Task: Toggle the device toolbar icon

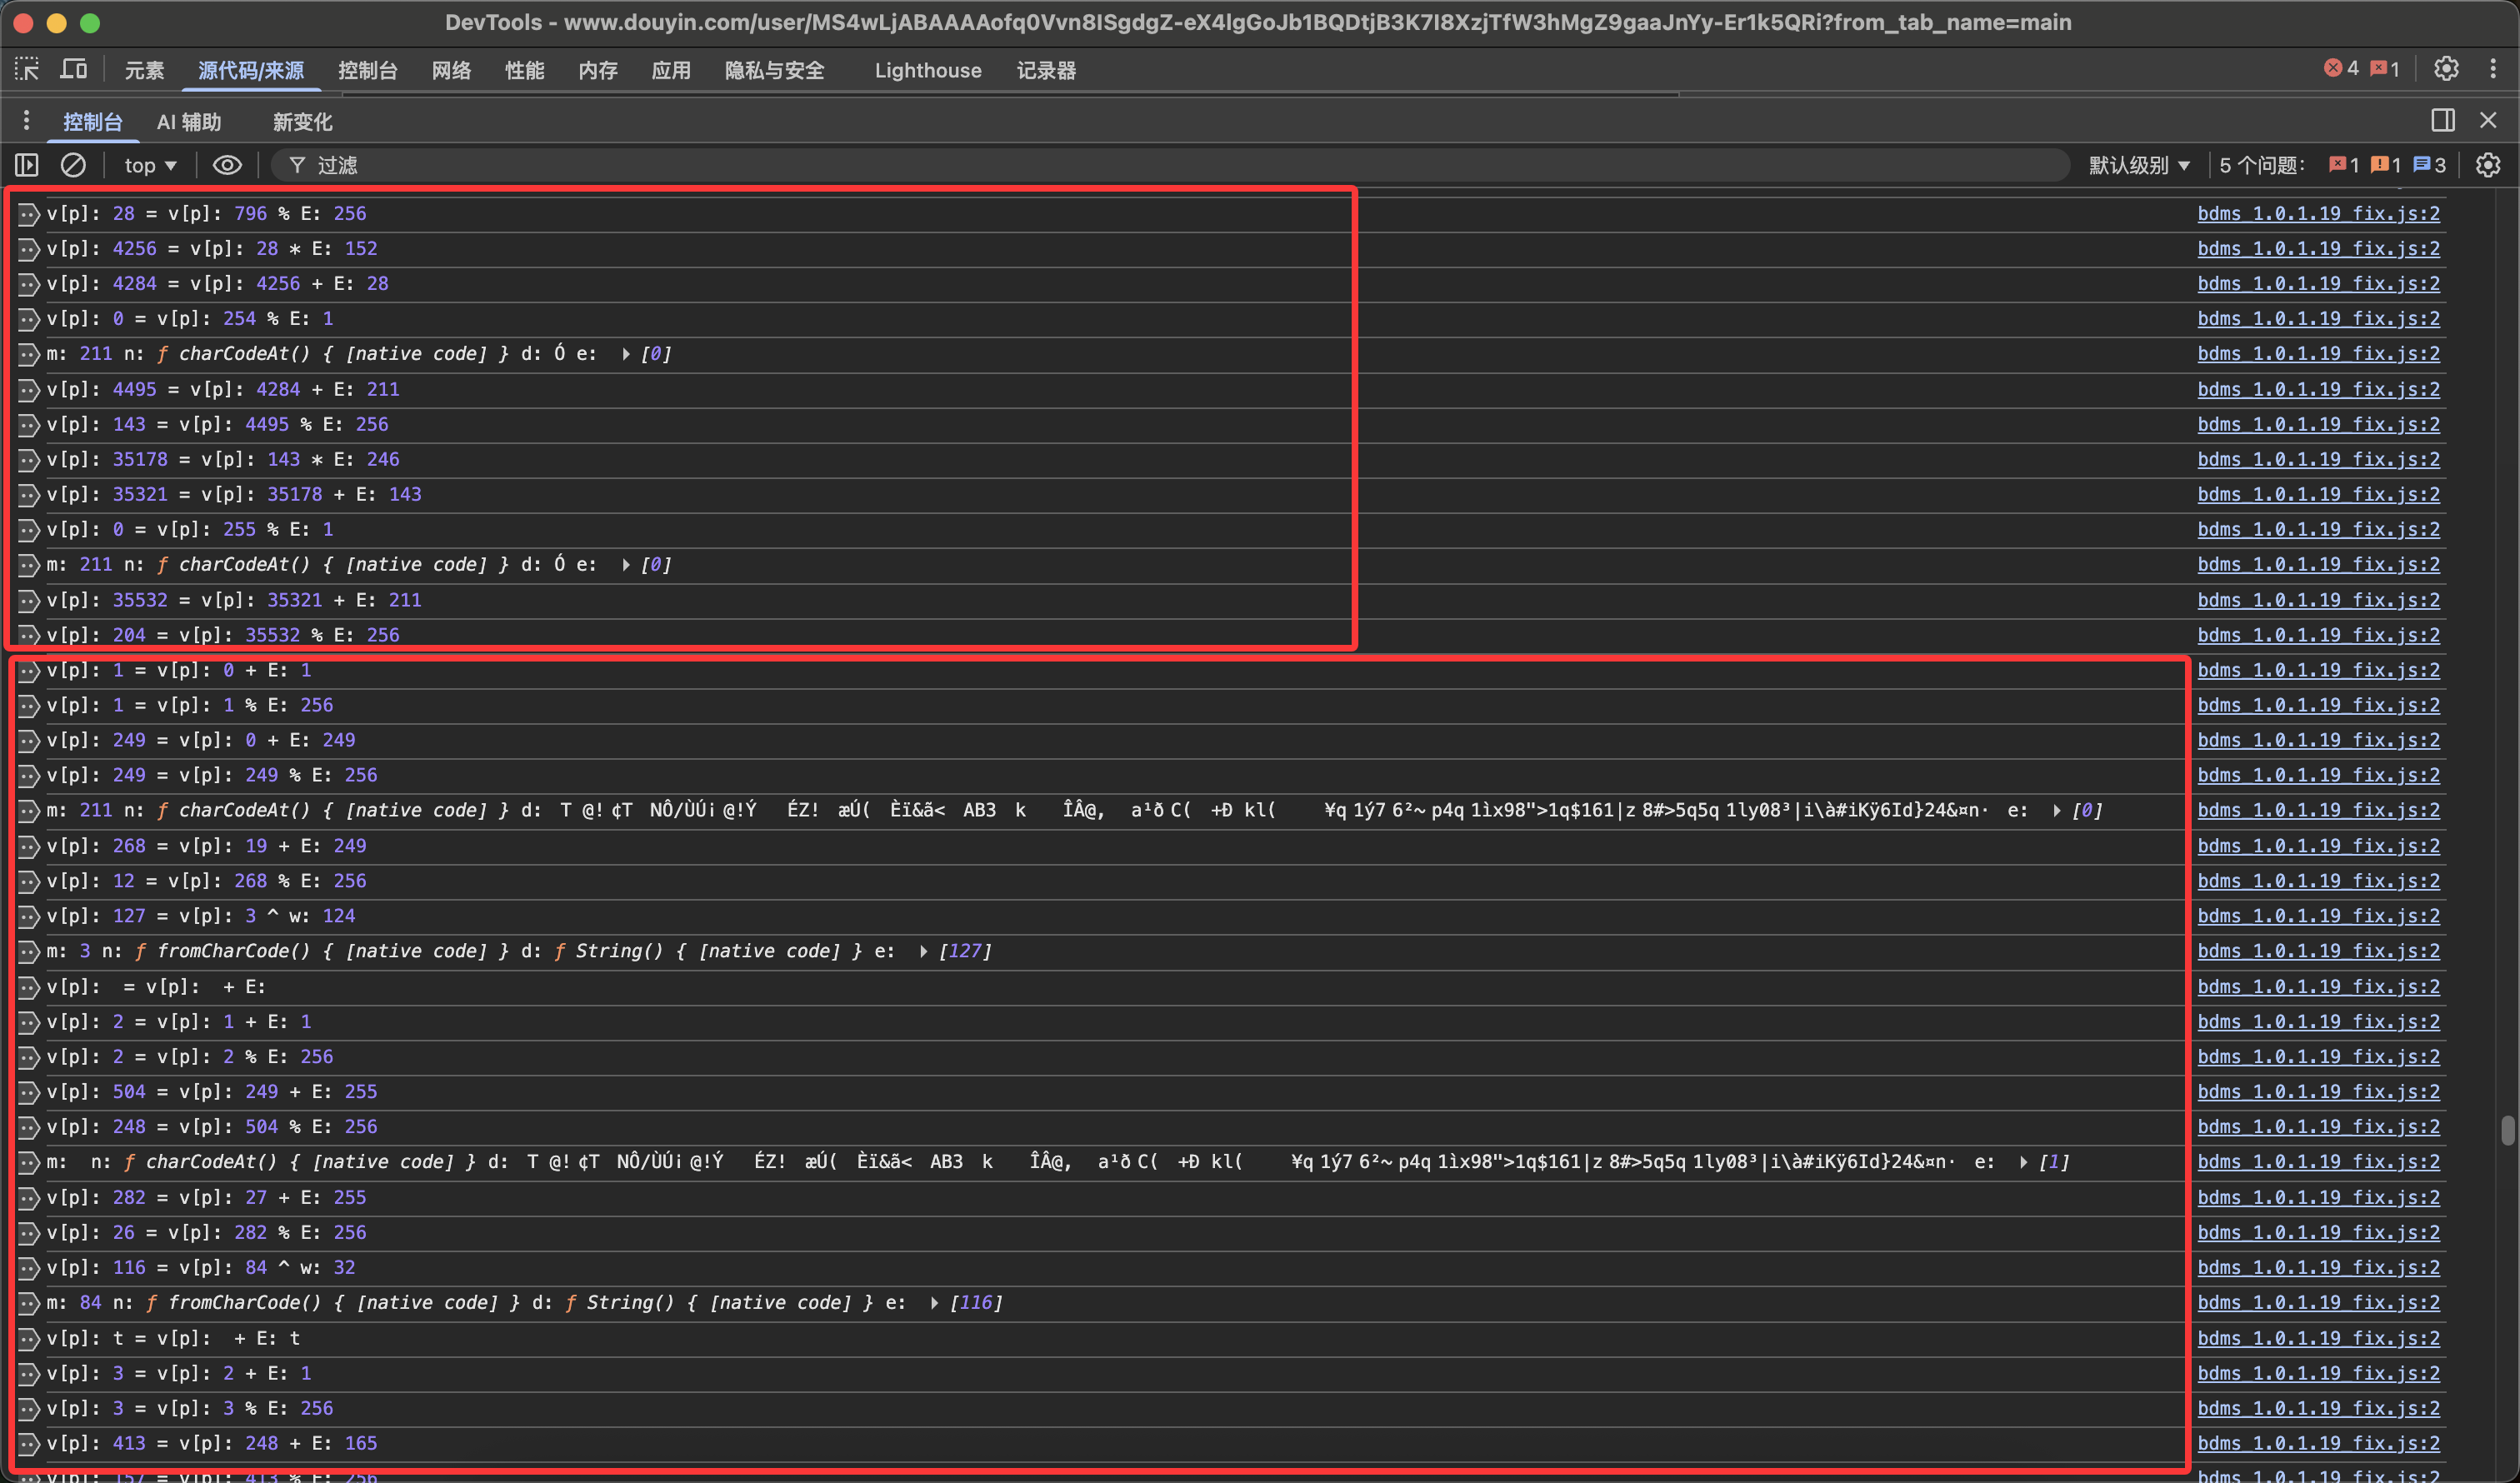Action: (74, 69)
